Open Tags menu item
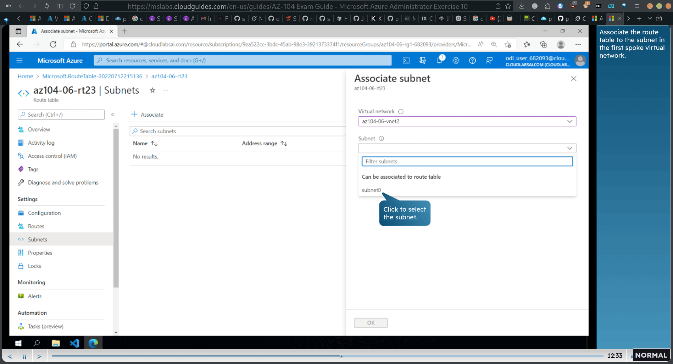 coord(33,169)
